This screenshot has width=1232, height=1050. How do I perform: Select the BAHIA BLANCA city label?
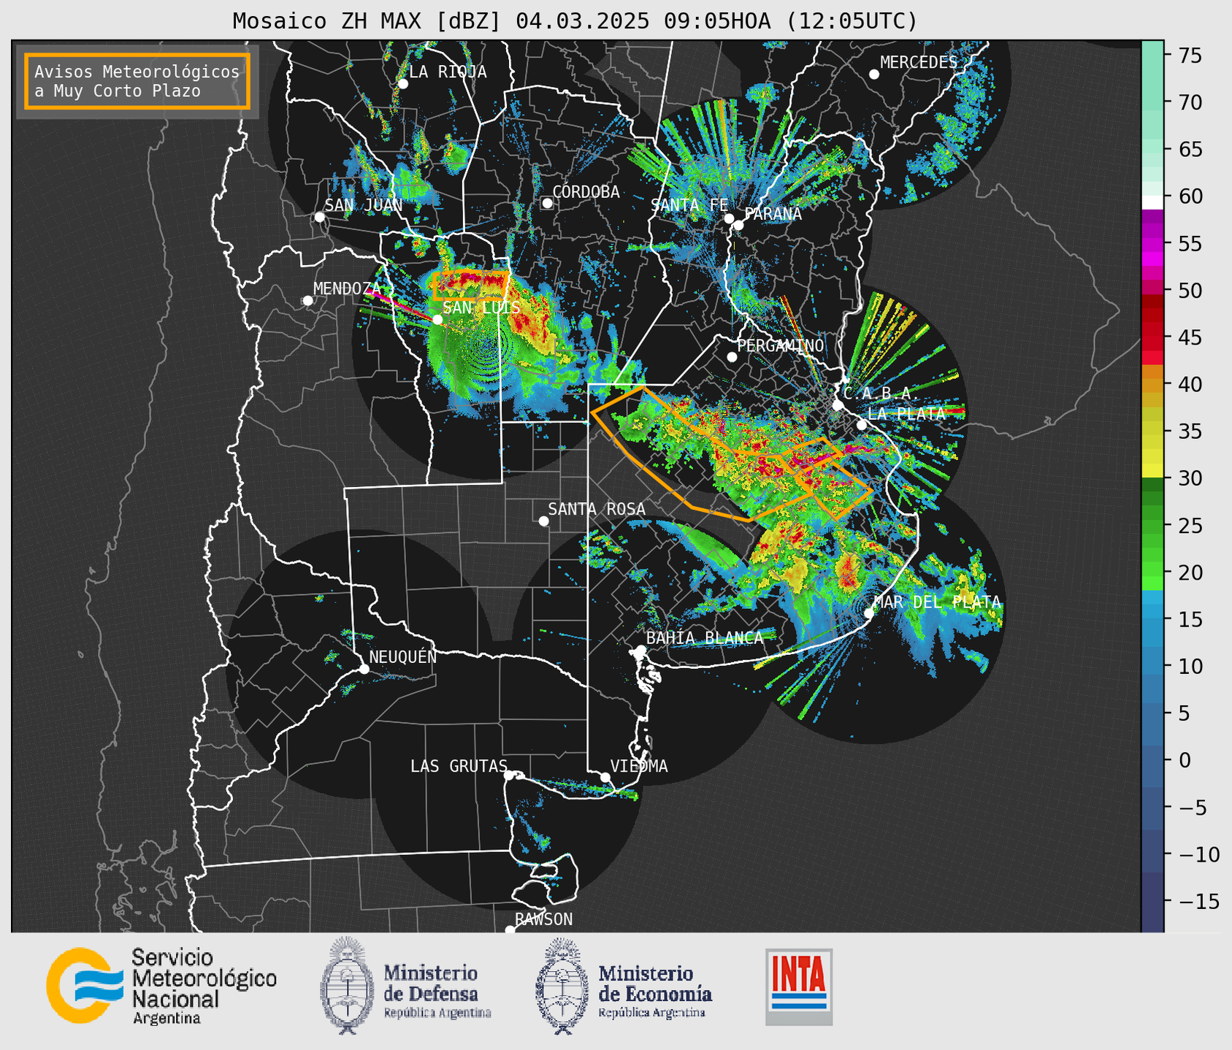(705, 637)
